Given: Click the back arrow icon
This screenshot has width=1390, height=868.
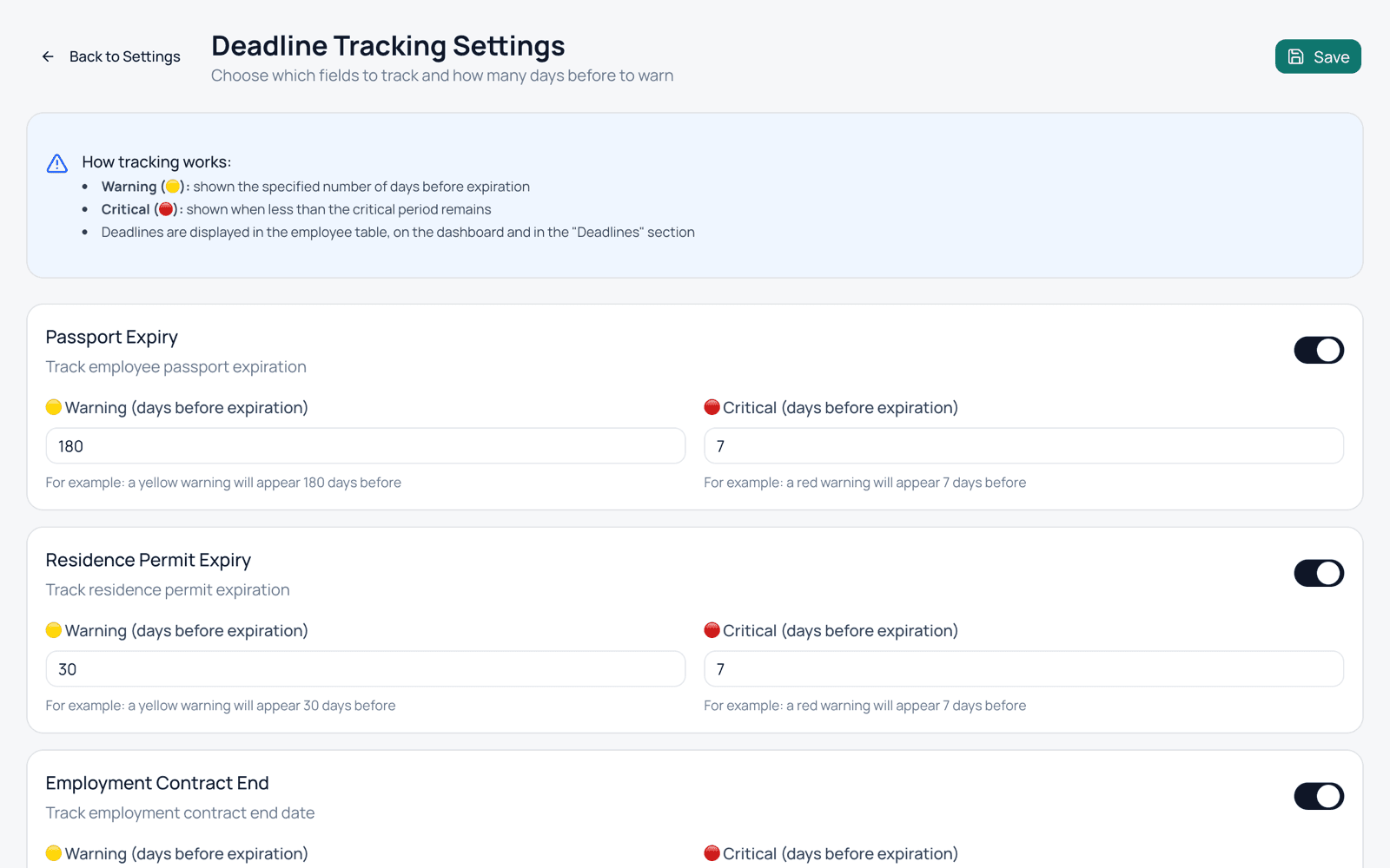Looking at the screenshot, I should click(x=48, y=56).
